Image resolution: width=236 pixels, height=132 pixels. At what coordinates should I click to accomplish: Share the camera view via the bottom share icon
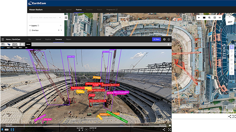pos(164,129)
